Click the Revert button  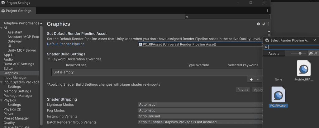pos(243,90)
